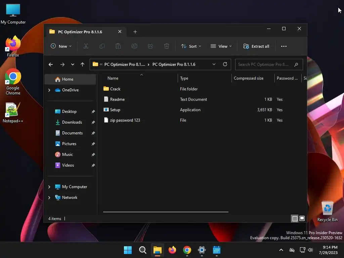Viewport: 344px width, 258px height.
Task: Refresh the current folder view
Action: click(225, 64)
